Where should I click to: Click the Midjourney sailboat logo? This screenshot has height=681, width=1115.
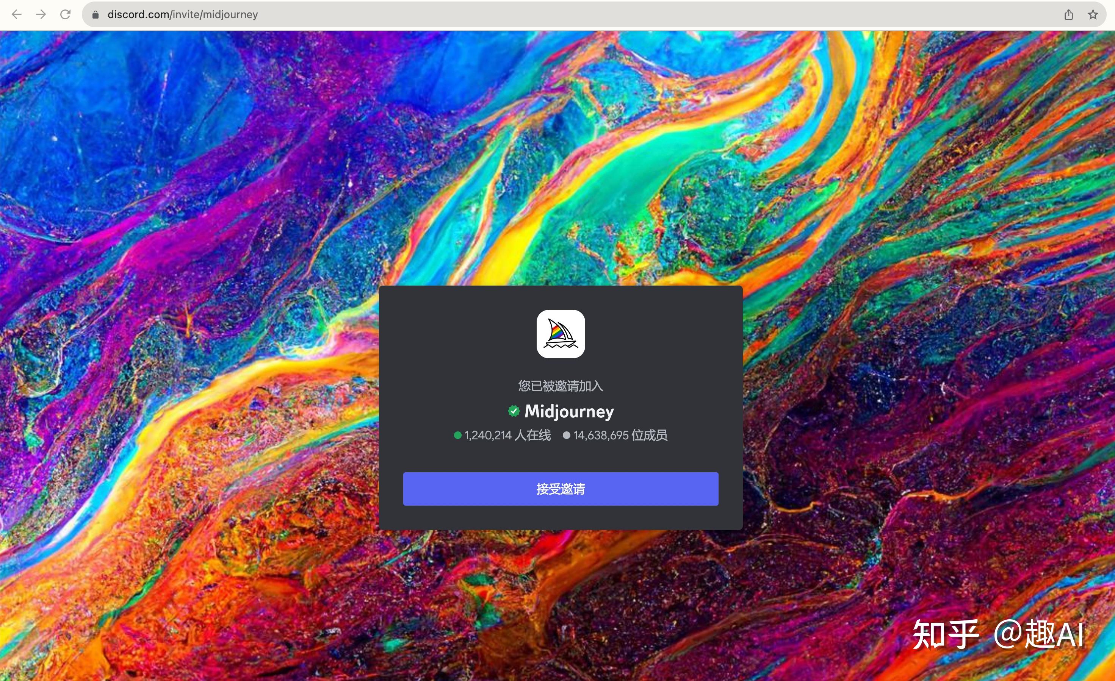(x=561, y=334)
